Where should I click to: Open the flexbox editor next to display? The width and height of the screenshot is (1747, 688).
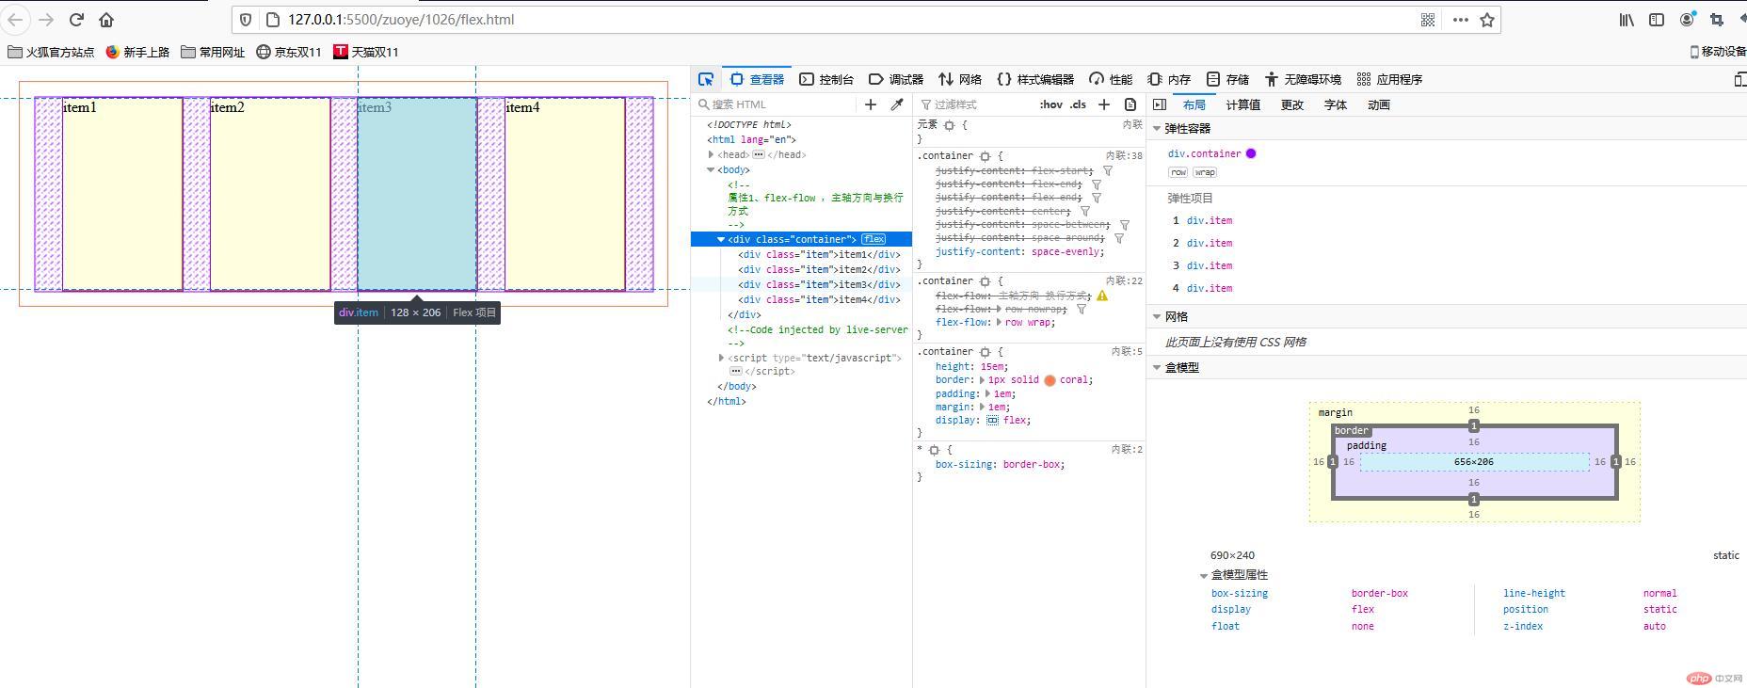click(992, 421)
